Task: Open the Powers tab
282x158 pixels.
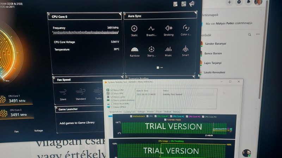Action: 151,112
